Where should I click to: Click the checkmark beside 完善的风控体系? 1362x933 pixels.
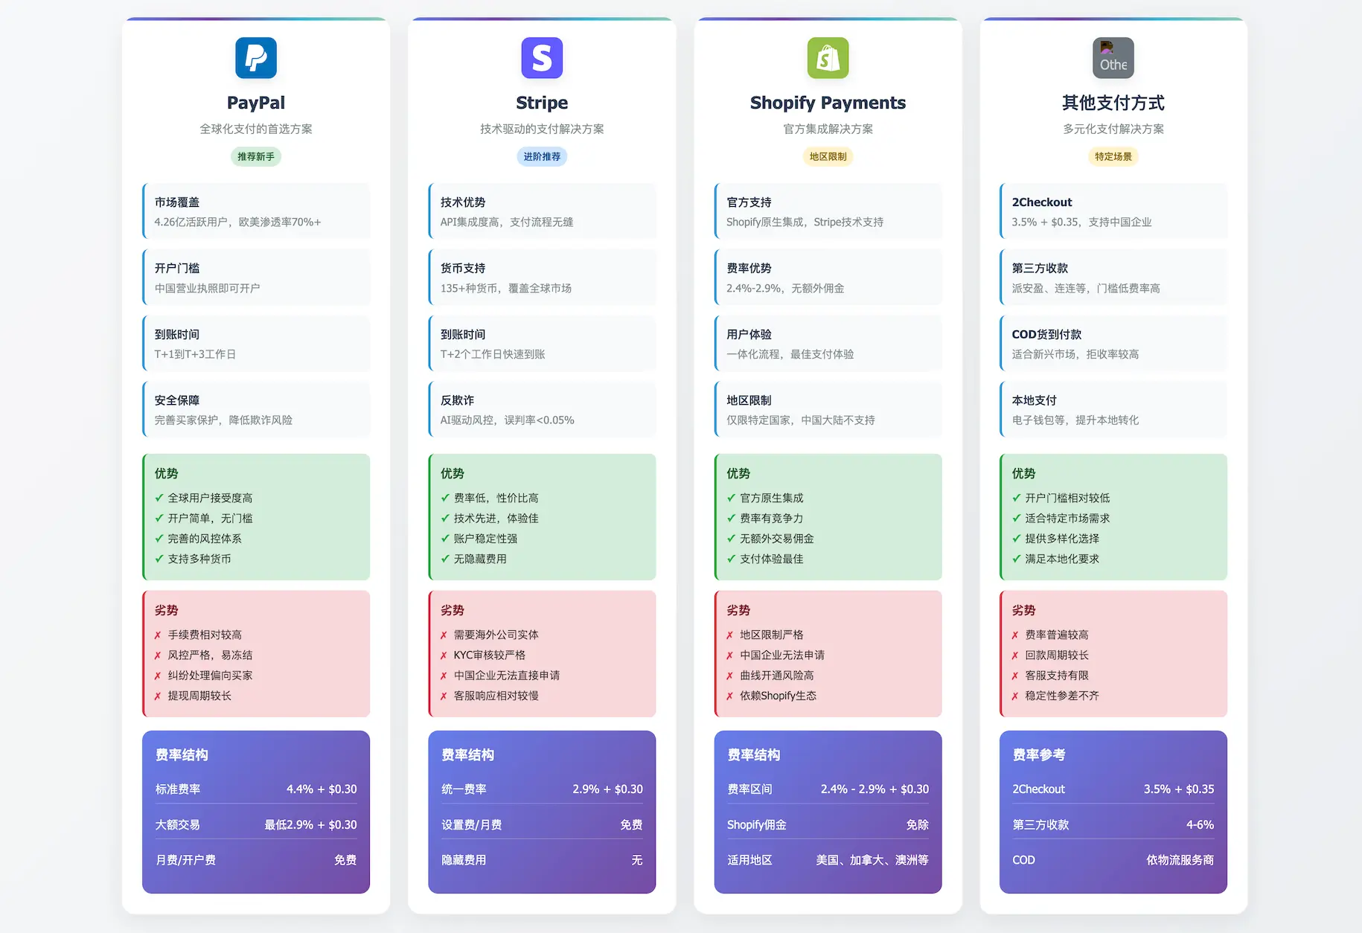point(159,539)
